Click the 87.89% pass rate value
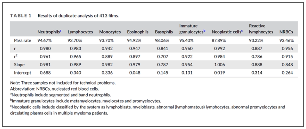Screen dimensions: 306x129 click(x=219, y=40)
